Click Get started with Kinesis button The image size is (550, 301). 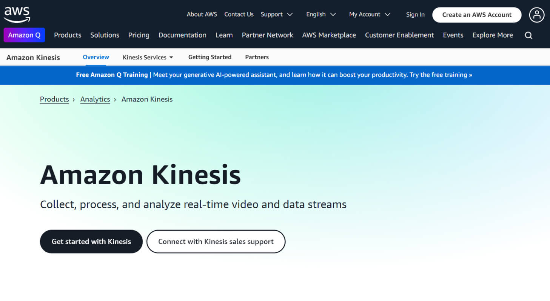(x=91, y=242)
